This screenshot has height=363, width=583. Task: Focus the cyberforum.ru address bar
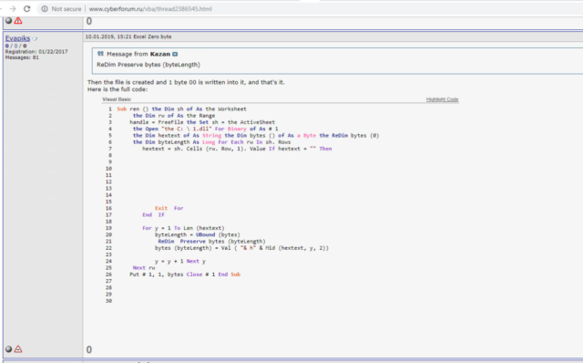click(x=150, y=9)
